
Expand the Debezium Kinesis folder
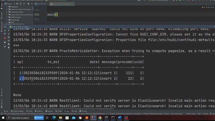(x=7, y=12)
